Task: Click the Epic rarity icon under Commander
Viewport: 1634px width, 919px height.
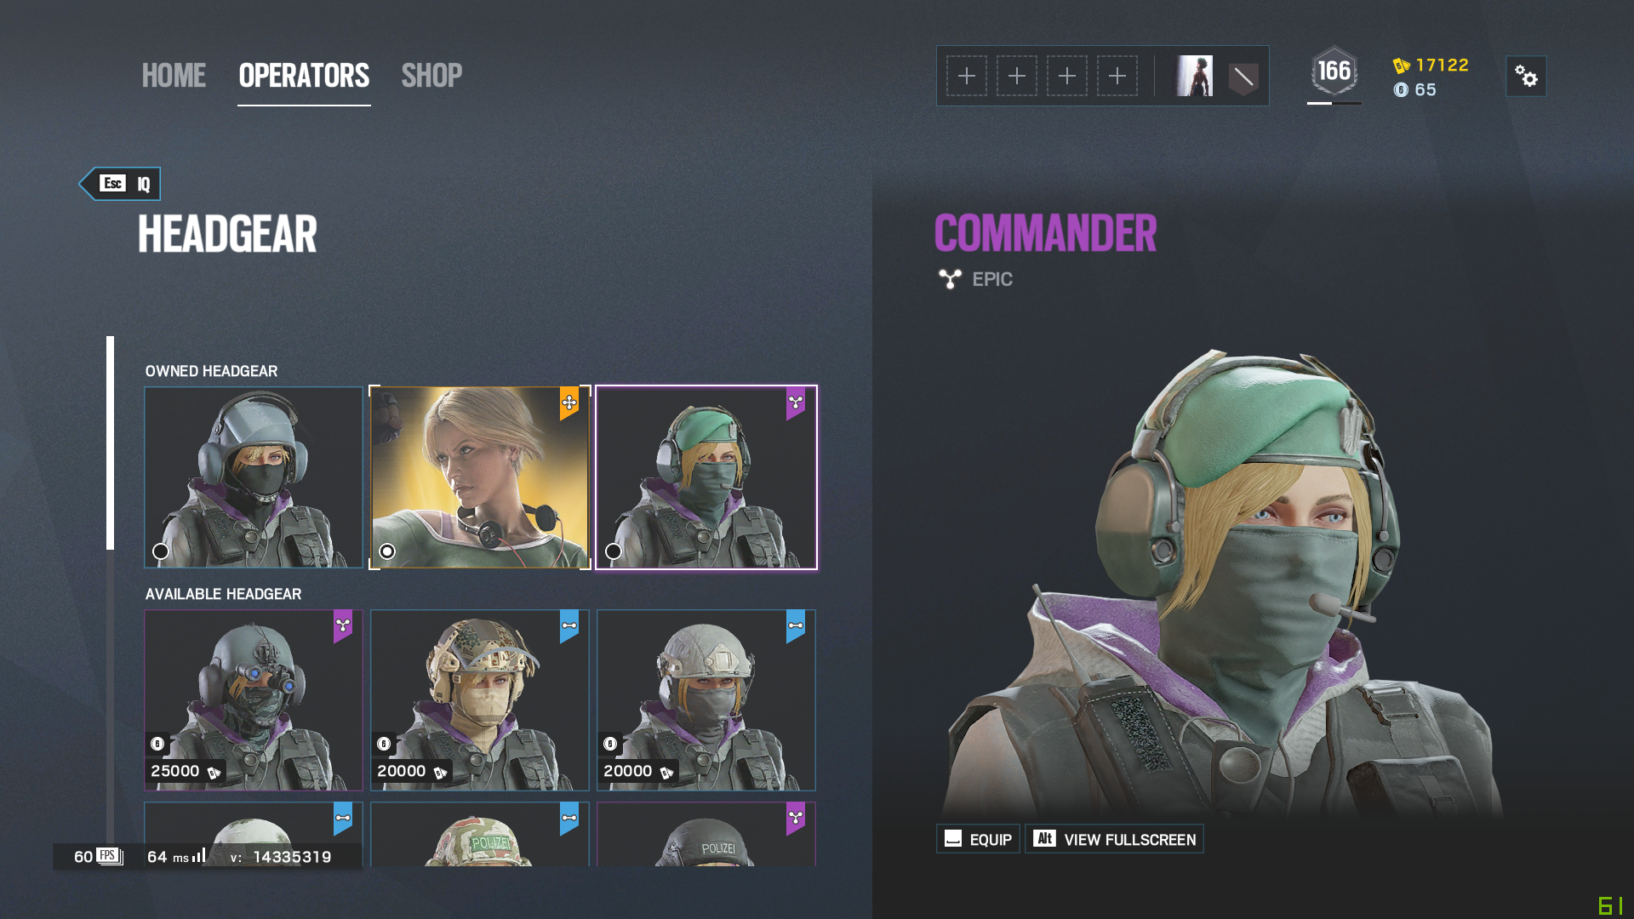Action: point(950,279)
